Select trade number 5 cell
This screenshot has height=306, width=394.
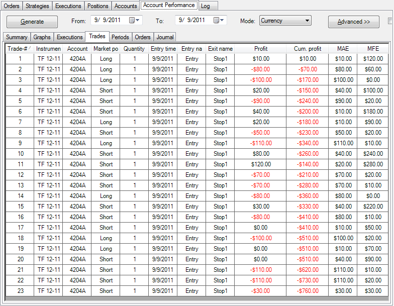click(20, 101)
